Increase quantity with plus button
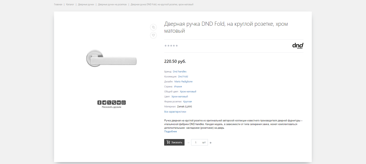This screenshot has width=366, height=164. 211,142
